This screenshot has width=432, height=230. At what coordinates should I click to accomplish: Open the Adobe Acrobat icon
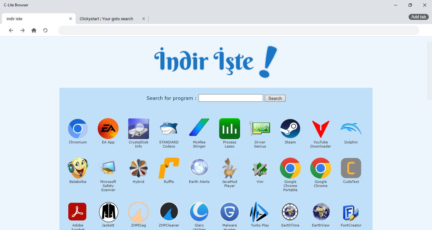(78, 212)
